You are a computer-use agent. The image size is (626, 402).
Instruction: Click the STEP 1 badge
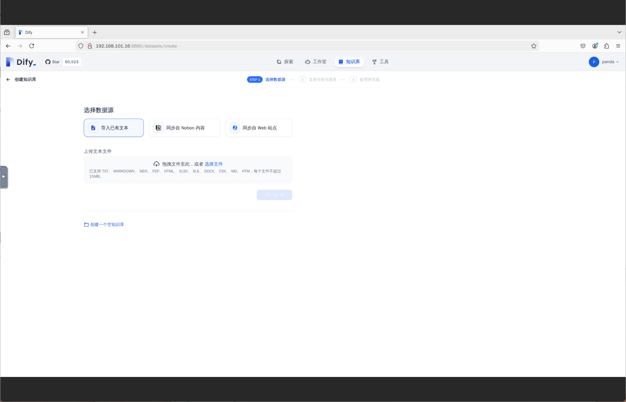(255, 80)
